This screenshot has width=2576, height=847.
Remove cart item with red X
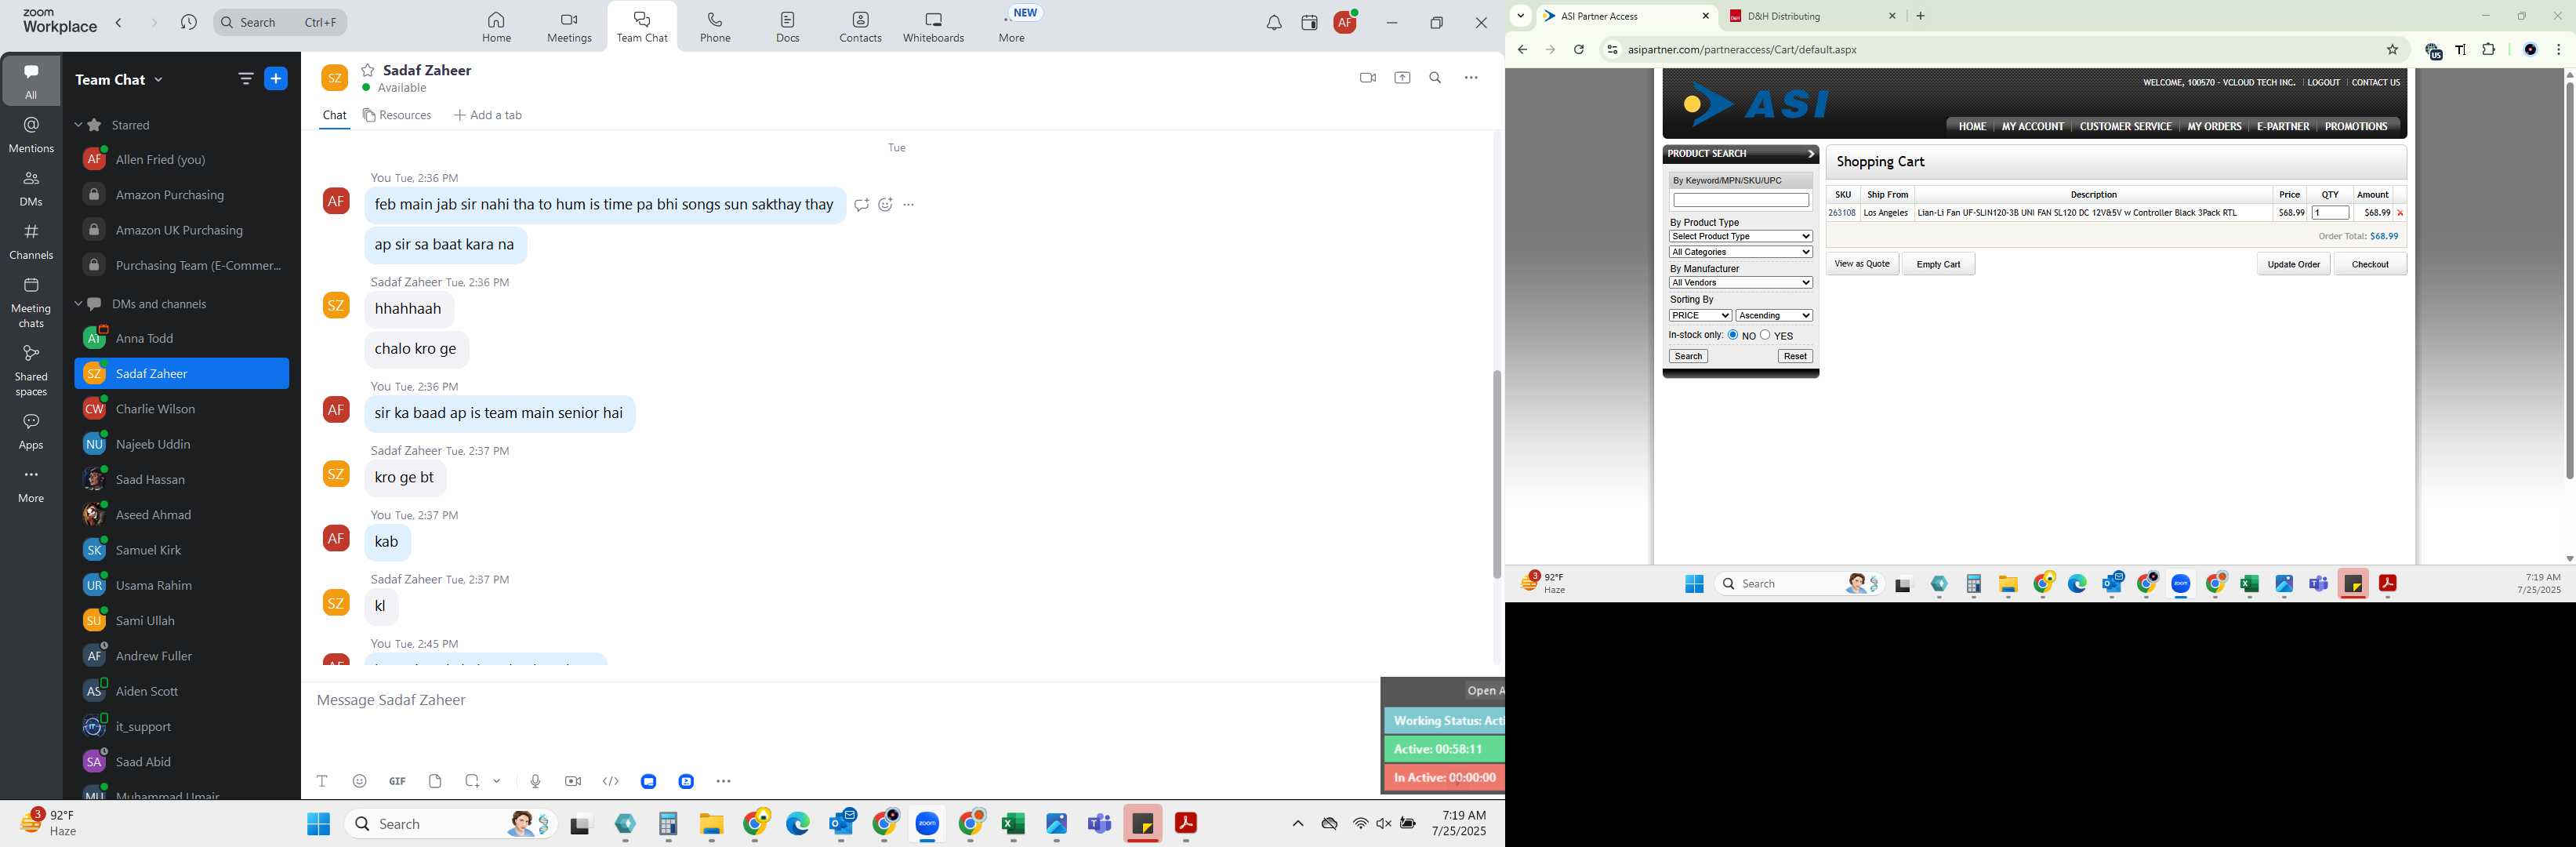point(2399,213)
